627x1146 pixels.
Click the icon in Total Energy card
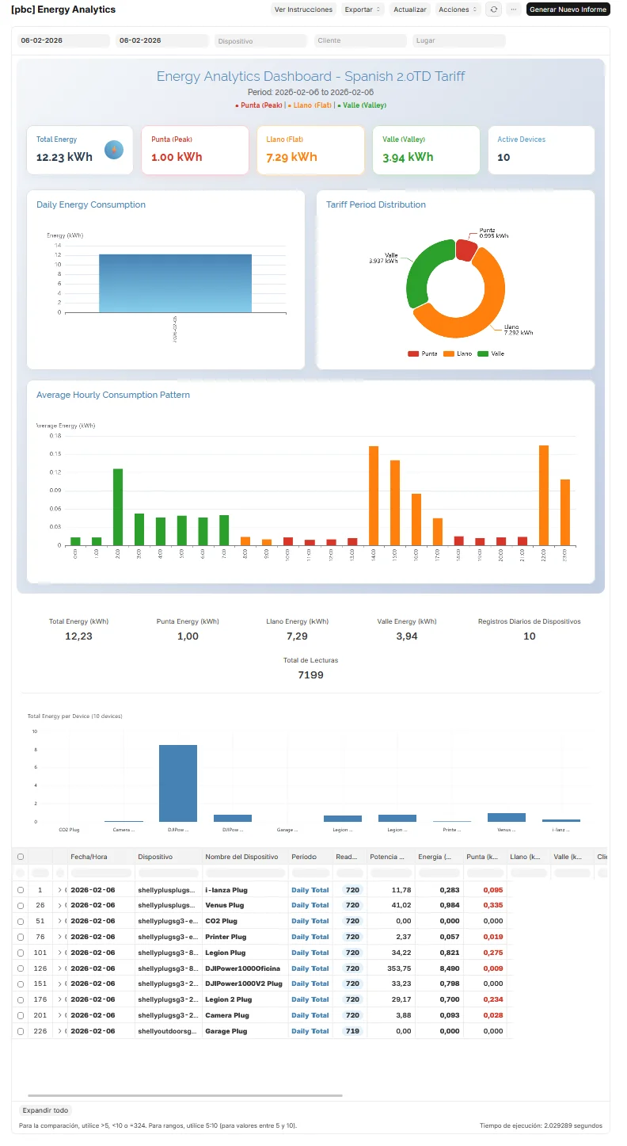[114, 149]
